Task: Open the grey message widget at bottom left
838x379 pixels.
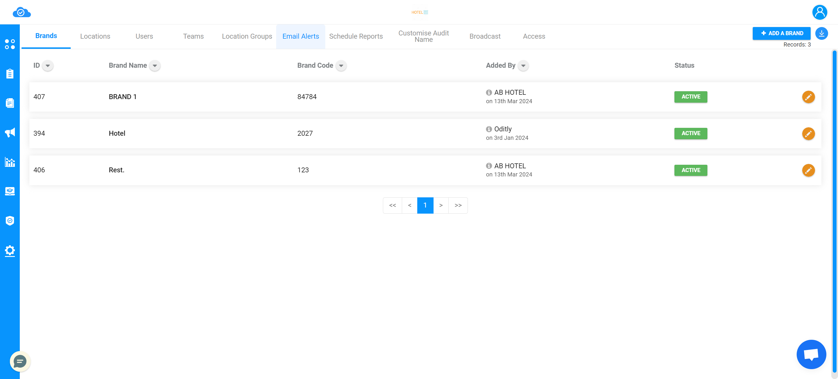Action: click(20, 361)
